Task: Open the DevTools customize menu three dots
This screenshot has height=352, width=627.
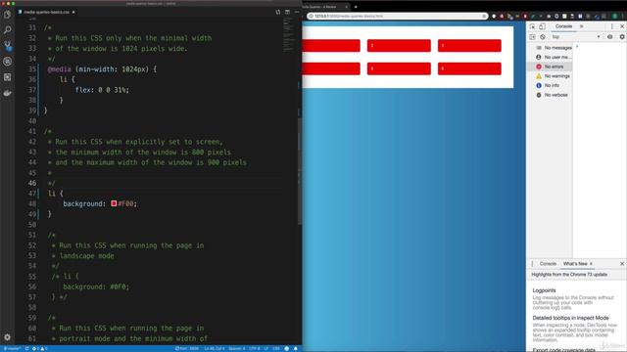Action: pyautogui.click(x=611, y=26)
